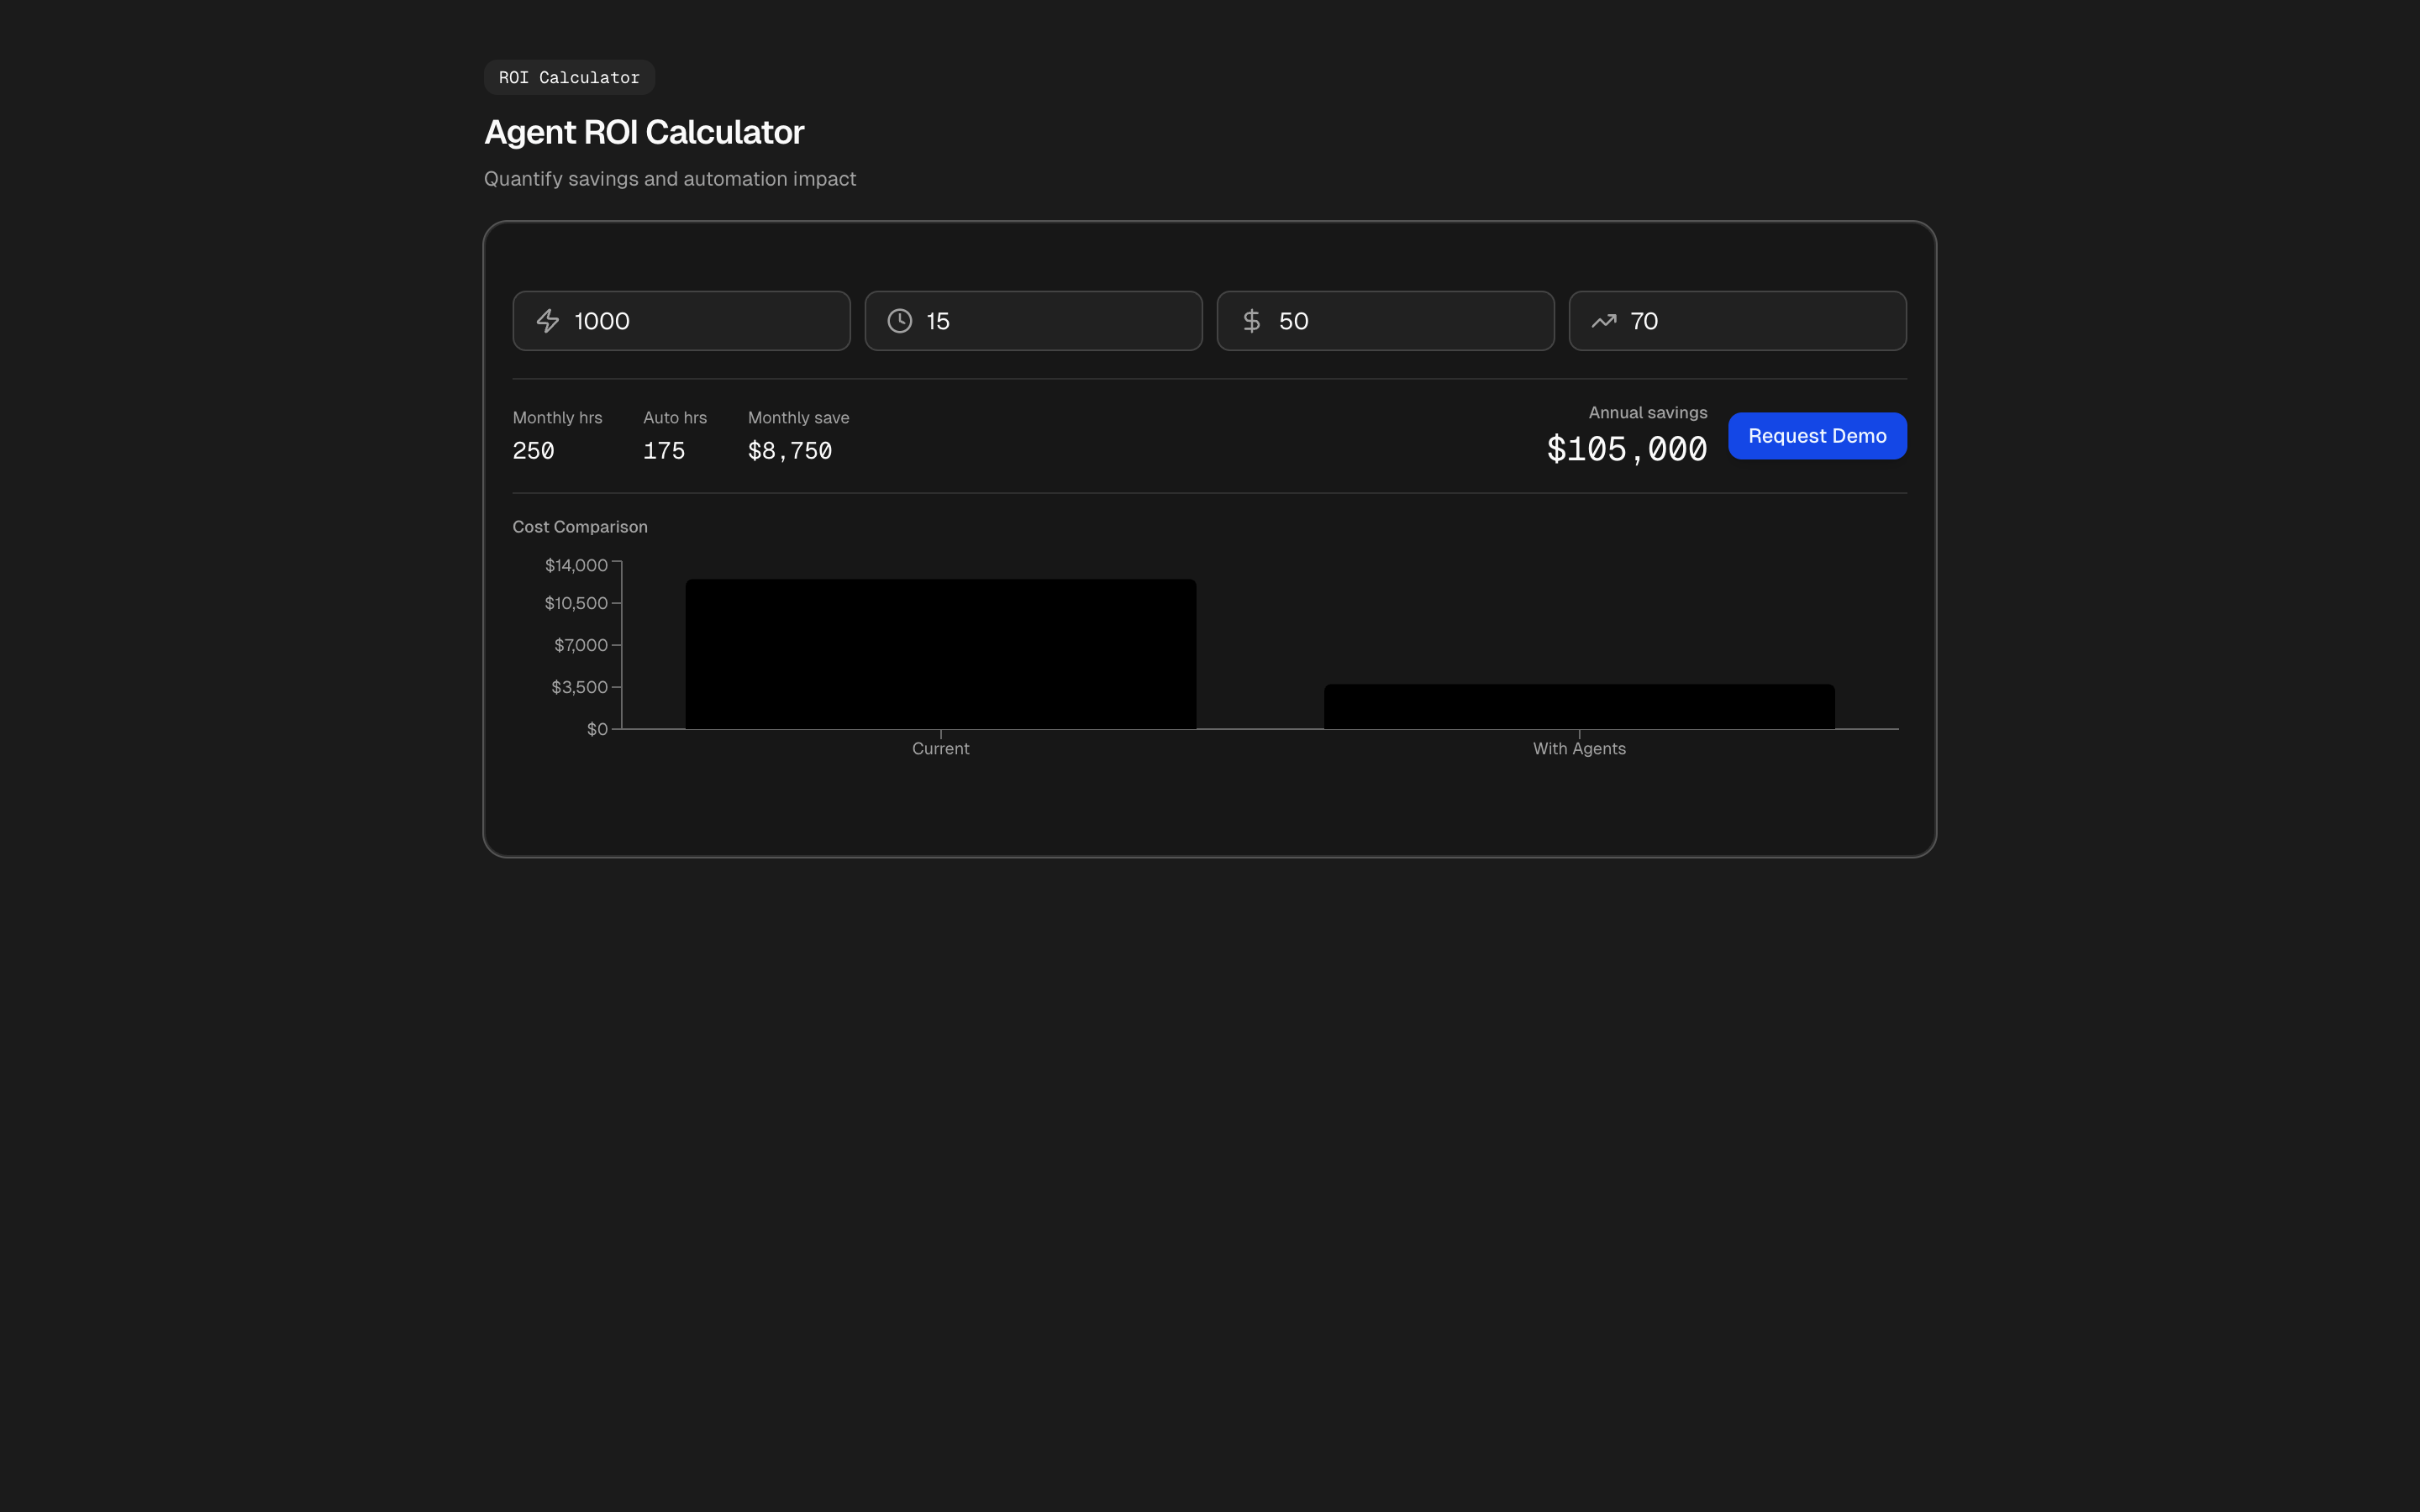The image size is (2420, 1512).
Task: Click the Agent ROI Calculator heading
Action: [643, 132]
